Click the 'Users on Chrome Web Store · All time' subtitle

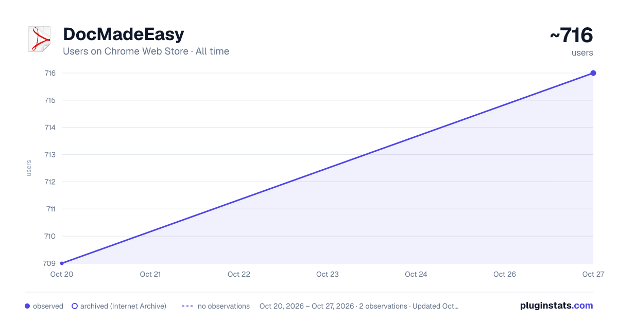coord(146,51)
